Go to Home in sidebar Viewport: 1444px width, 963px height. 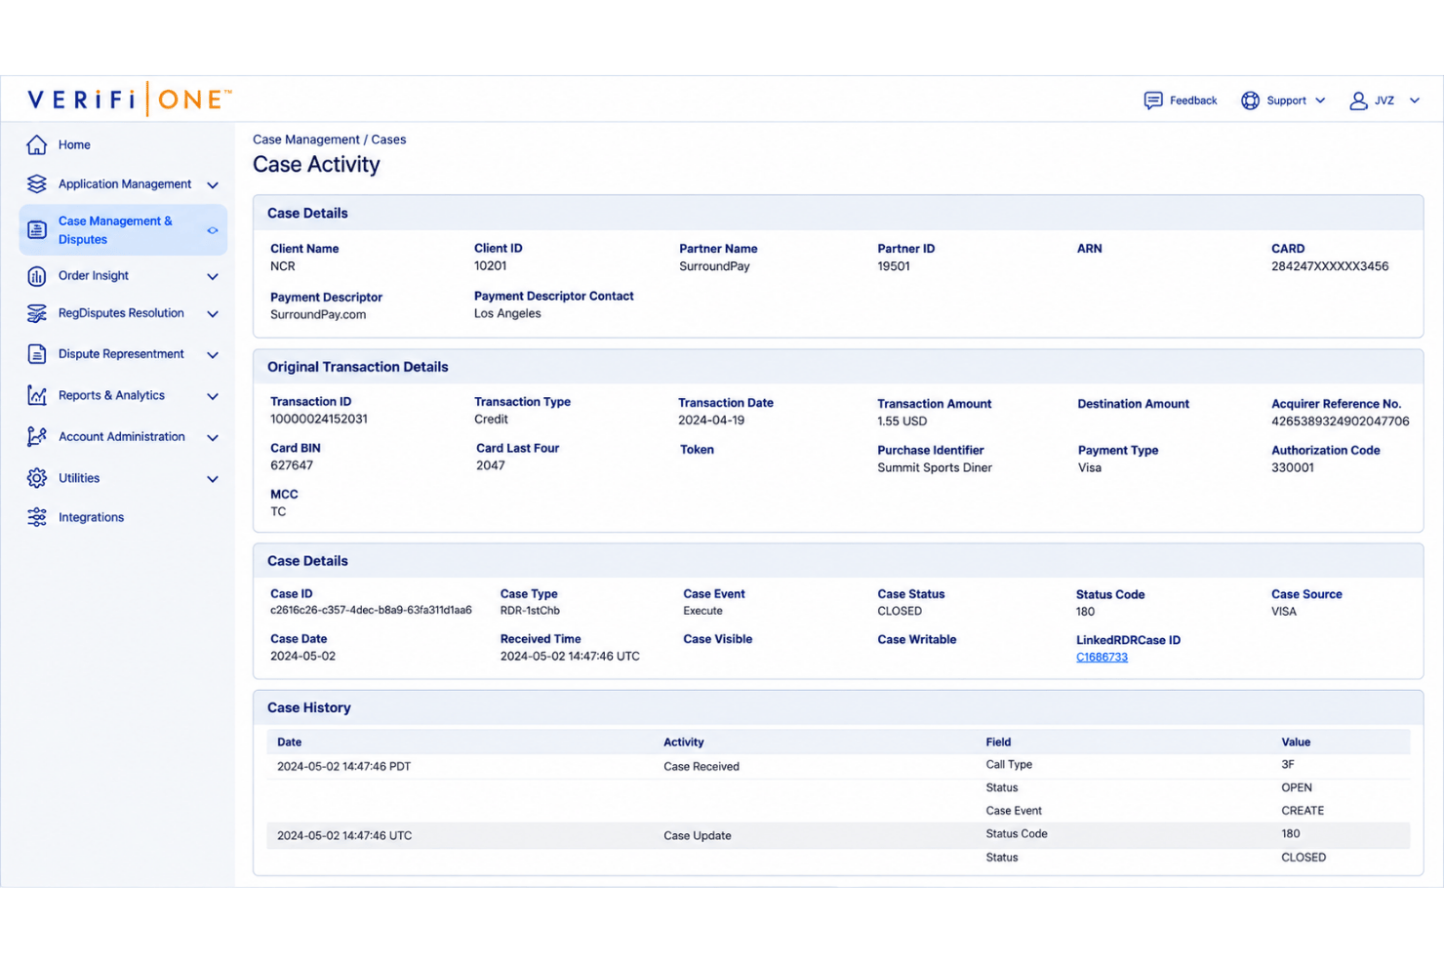click(x=74, y=145)
